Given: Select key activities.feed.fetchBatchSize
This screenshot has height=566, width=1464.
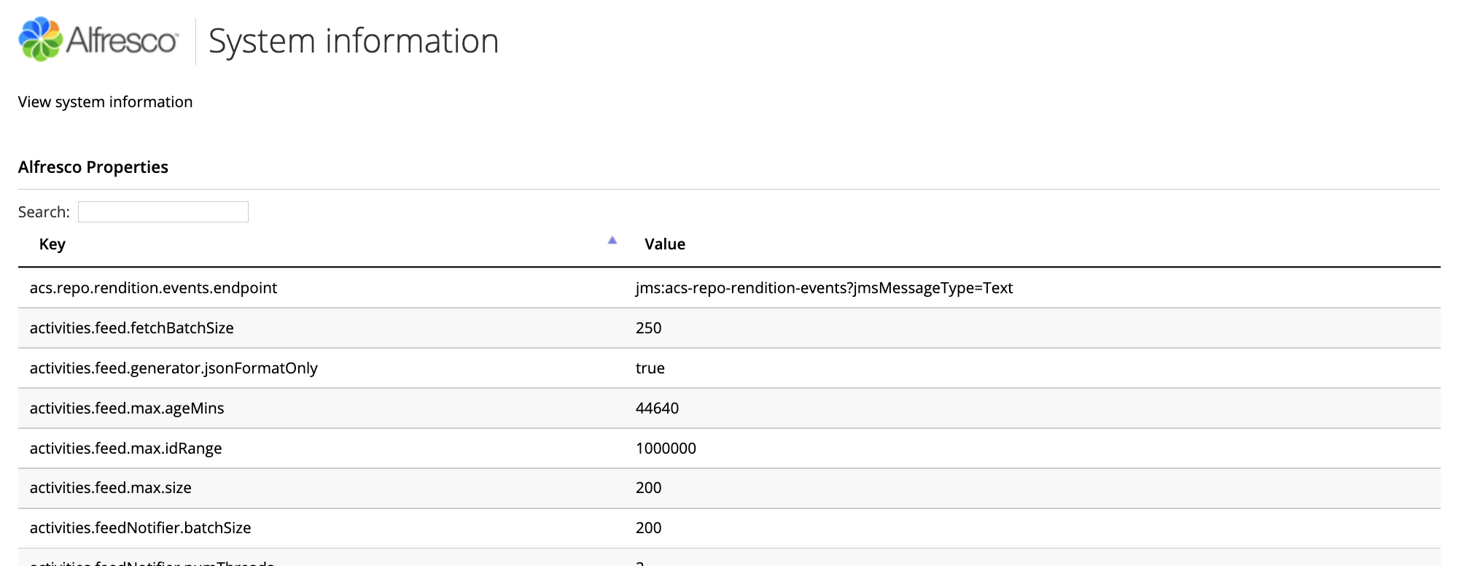Looking at the screenshot, I should [x=132, y=328].
